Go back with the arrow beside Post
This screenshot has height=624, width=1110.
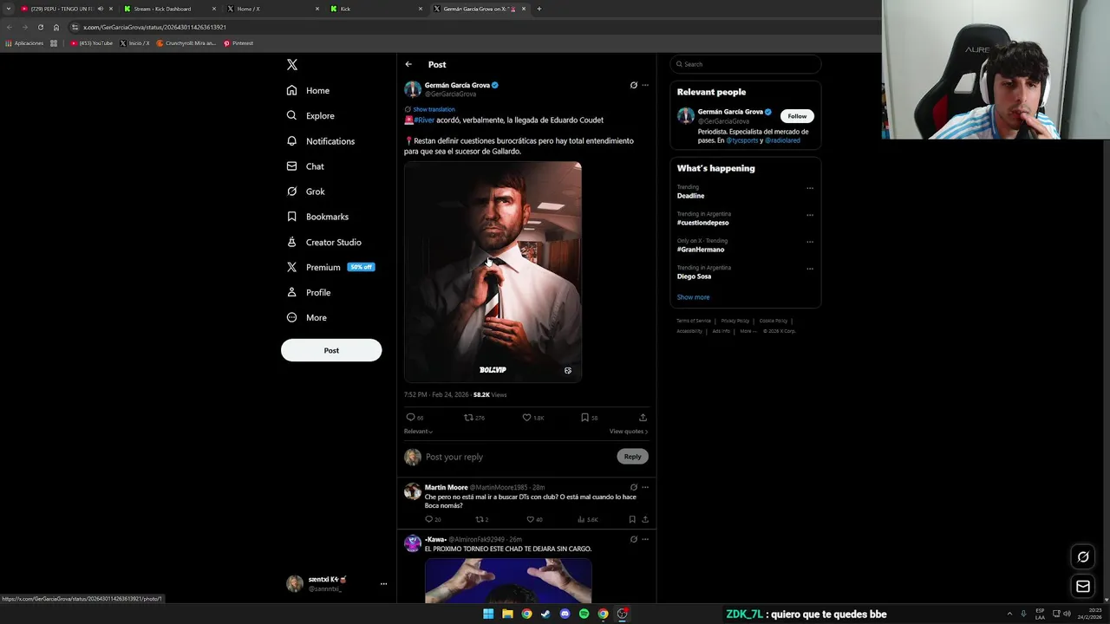(408, 64)
